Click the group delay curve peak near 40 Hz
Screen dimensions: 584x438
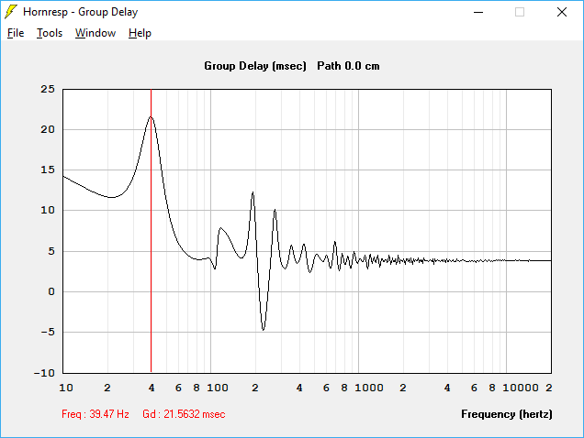coord(151,116)
